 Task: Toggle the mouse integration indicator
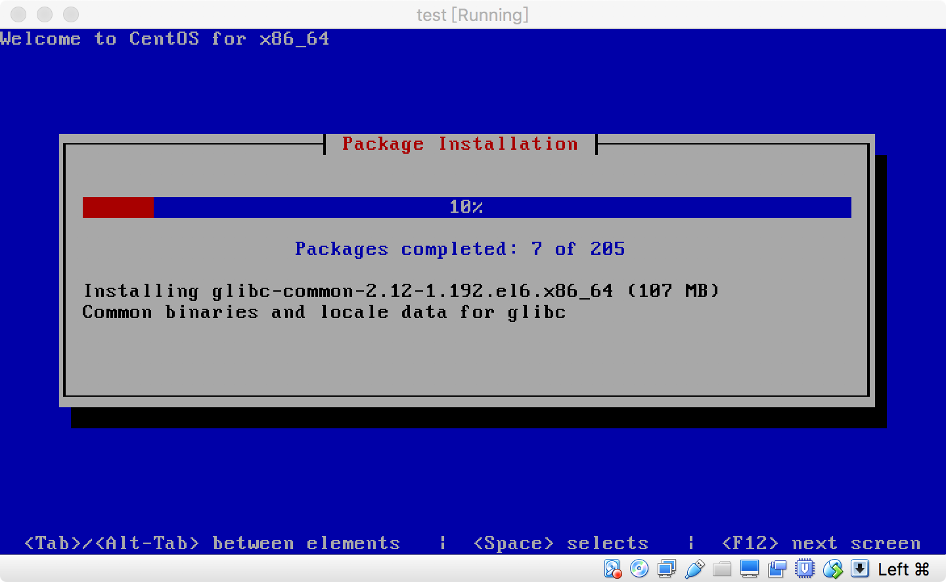832,569
